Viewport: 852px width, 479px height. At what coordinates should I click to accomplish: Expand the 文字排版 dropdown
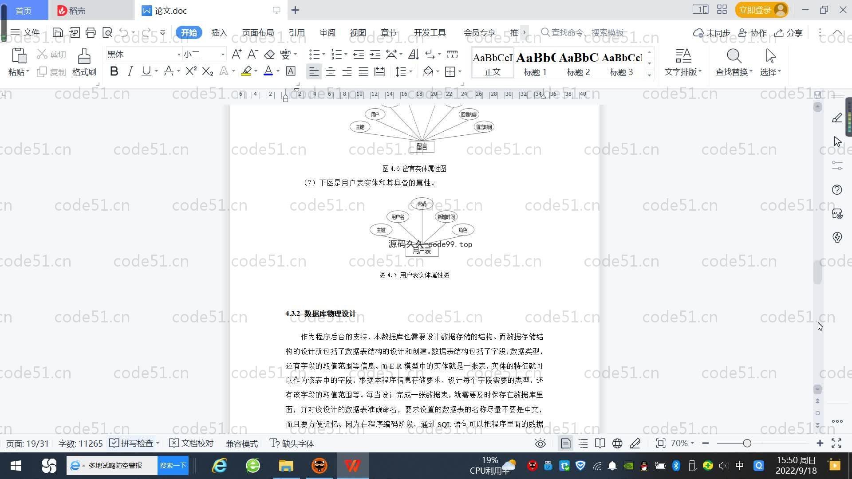pos(683,71)
